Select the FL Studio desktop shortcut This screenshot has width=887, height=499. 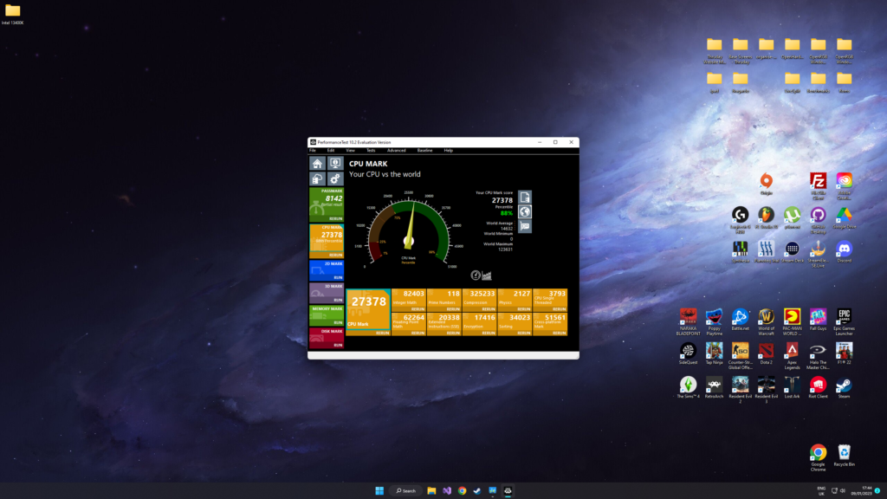(767, 217)
